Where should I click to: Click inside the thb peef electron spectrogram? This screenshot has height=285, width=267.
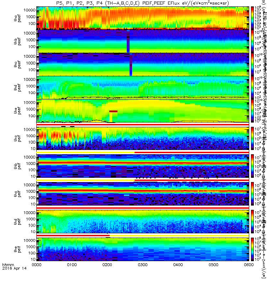(143, 41)
